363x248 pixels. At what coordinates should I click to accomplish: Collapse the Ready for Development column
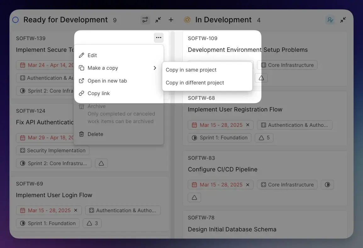[x=158, y=19]
